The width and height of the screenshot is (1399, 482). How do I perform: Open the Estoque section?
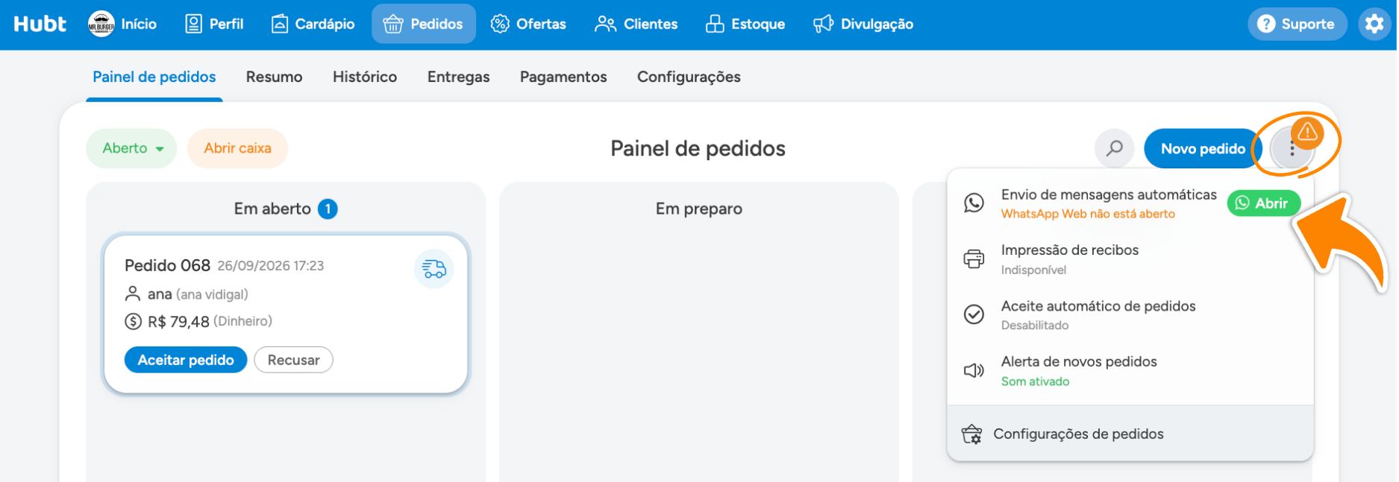(x=745, y=24)
